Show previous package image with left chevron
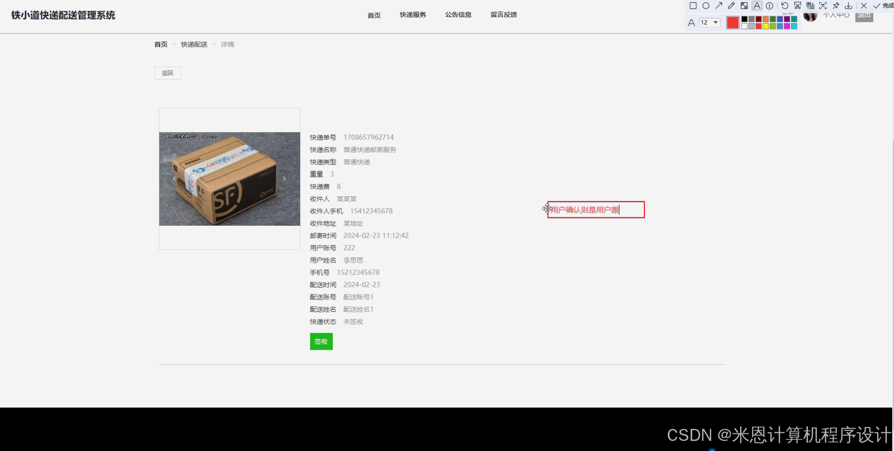This screenshot has width=894, height=451. click(174, 179)
